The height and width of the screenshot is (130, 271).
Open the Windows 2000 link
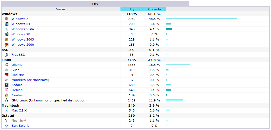point(23,45)
